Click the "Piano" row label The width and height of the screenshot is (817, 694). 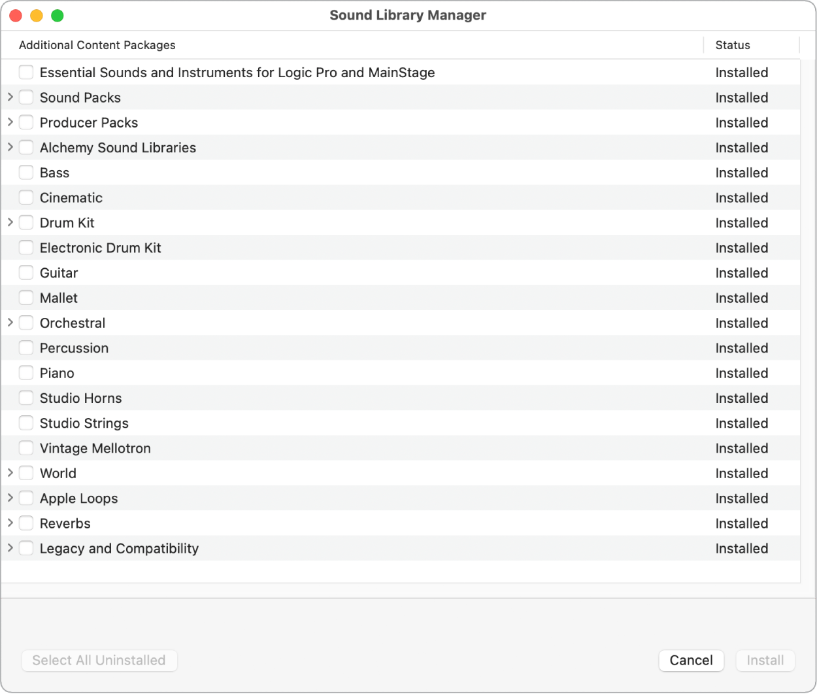tap(57, 373)
